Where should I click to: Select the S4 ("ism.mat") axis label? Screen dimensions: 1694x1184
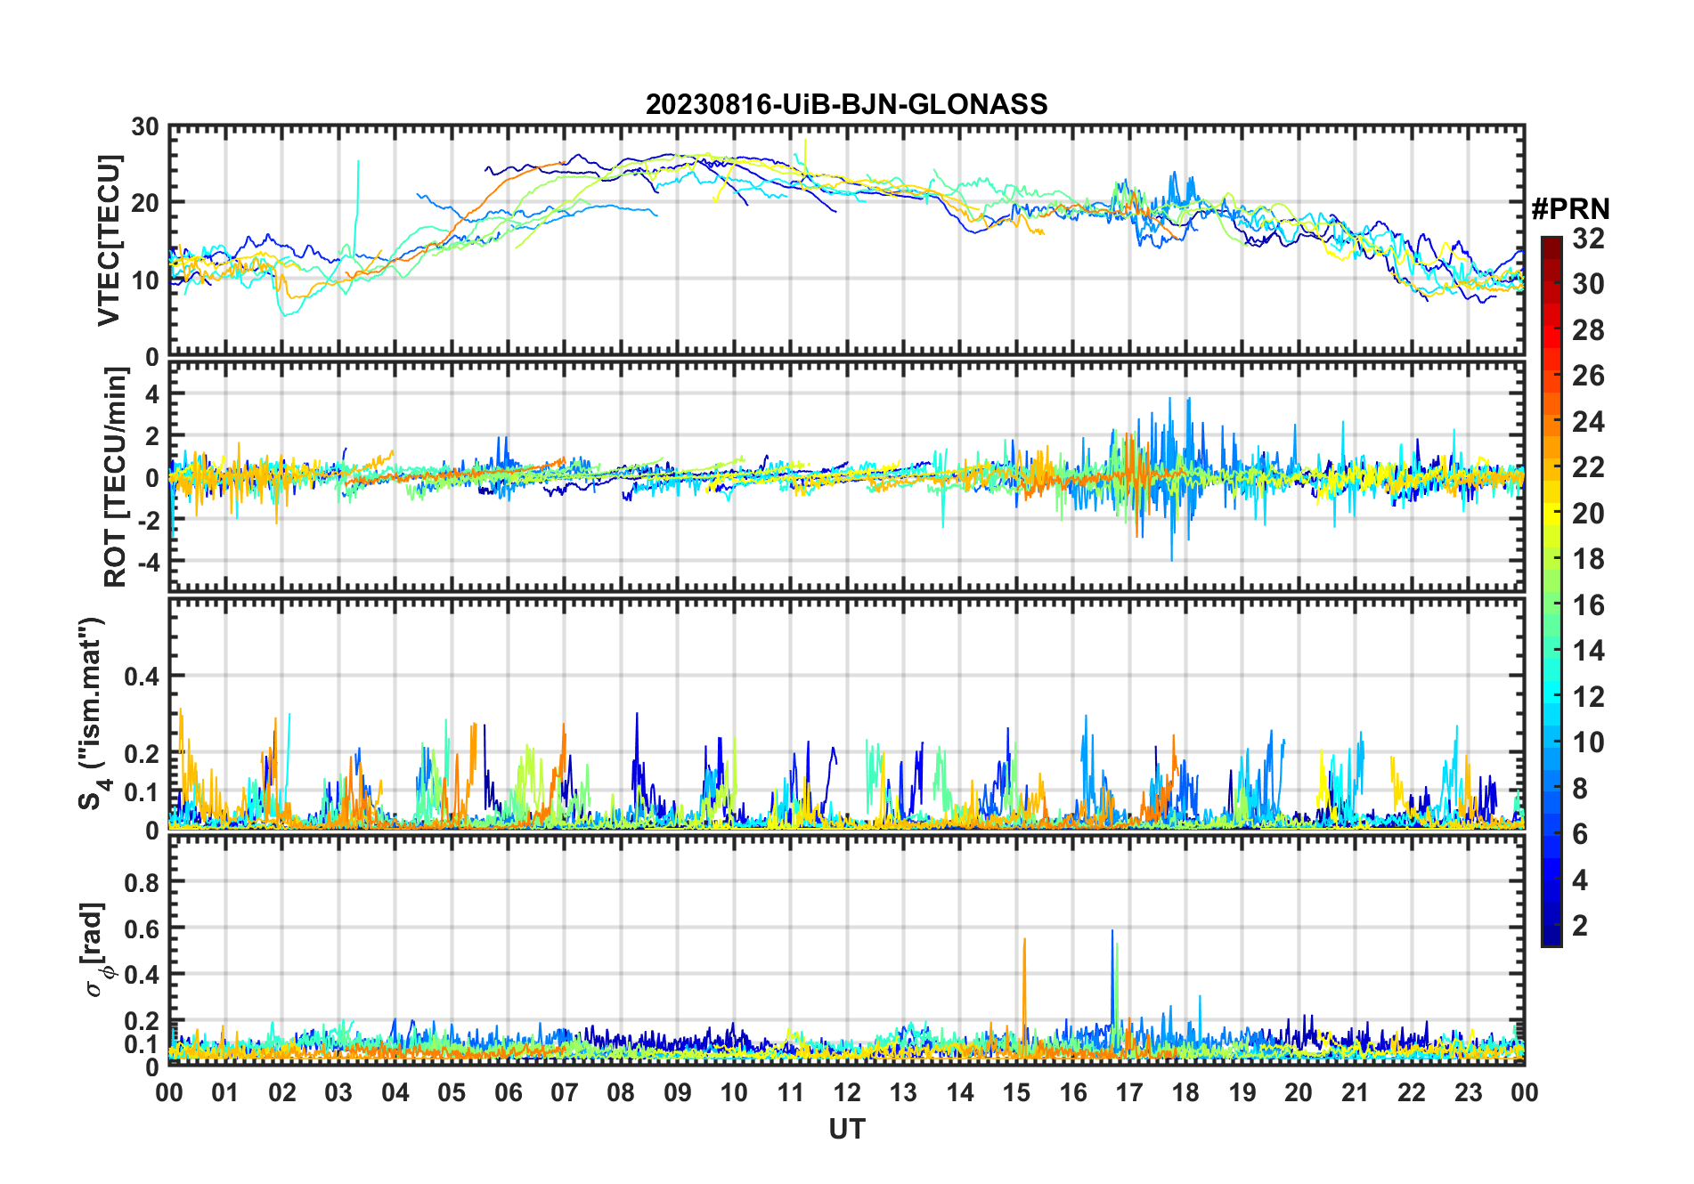click(x=92, y=713)
